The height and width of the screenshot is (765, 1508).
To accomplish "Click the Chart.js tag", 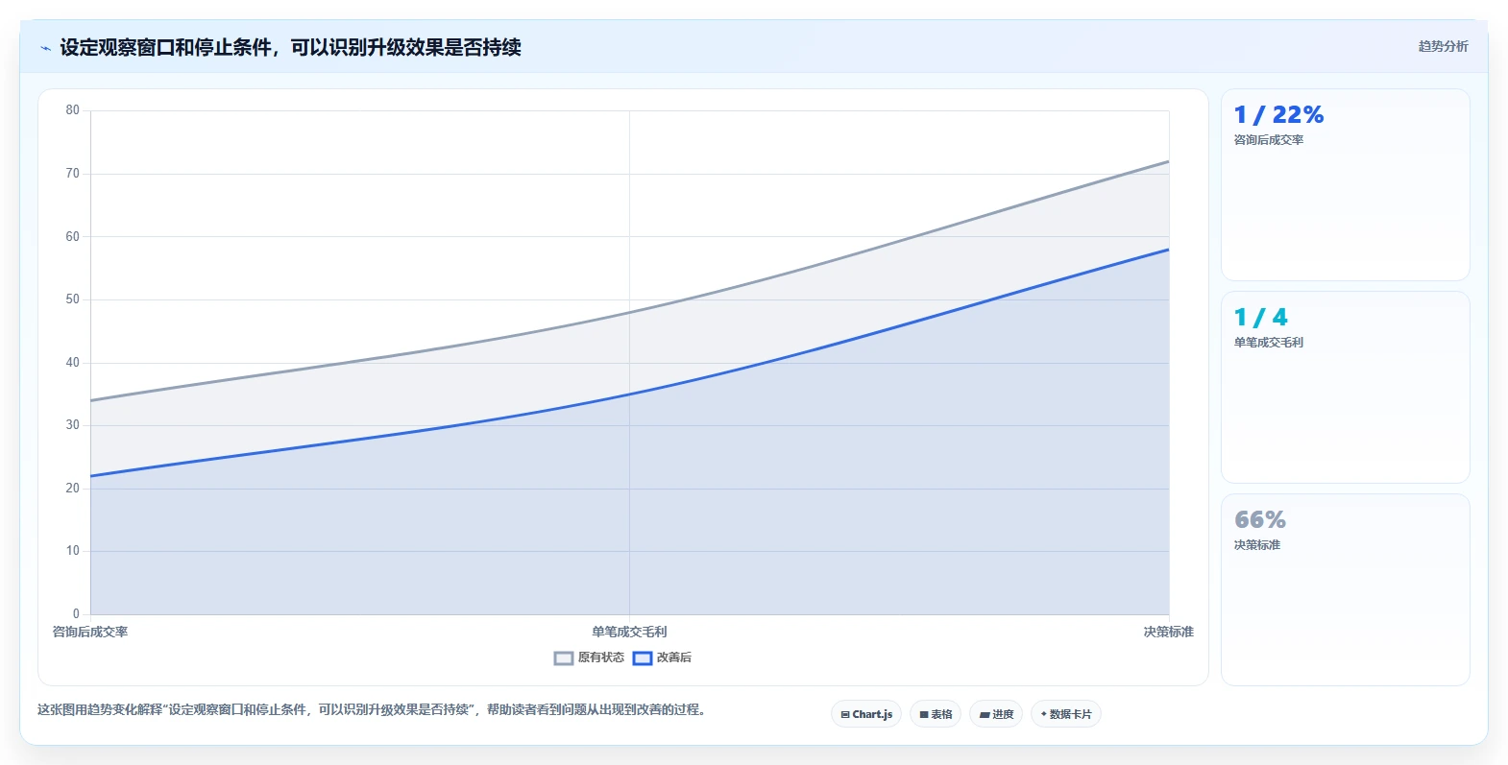I will [x=866, y=714].
